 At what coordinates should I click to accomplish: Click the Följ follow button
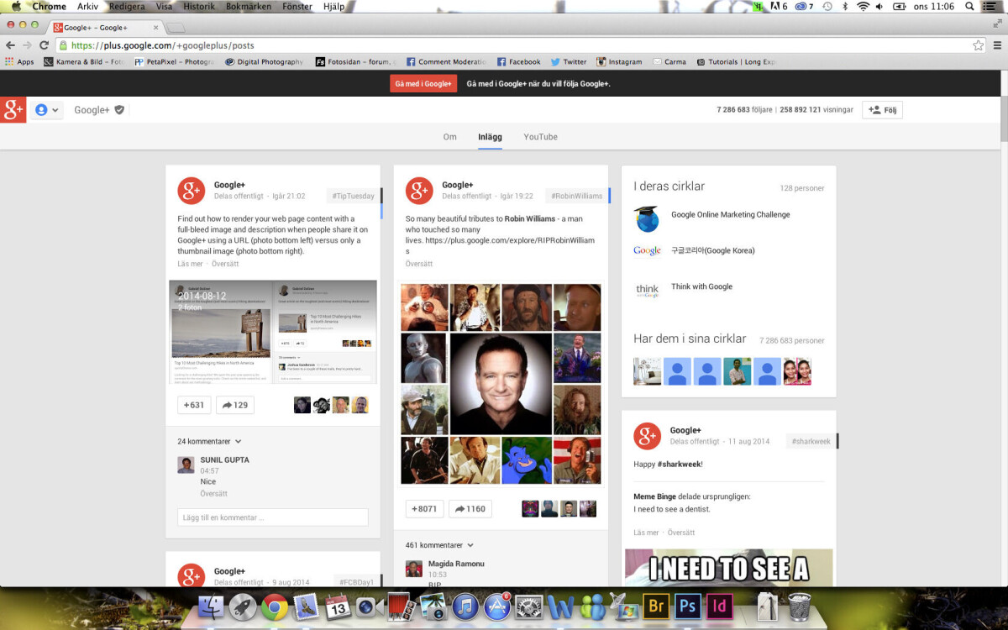882,110
